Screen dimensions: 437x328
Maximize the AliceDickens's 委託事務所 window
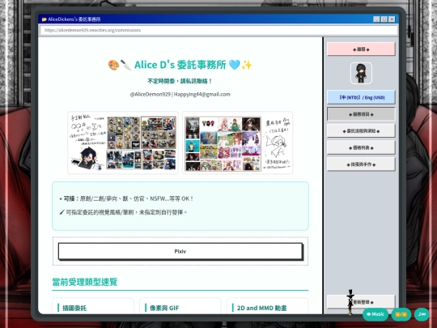click(x=384, y=19)
